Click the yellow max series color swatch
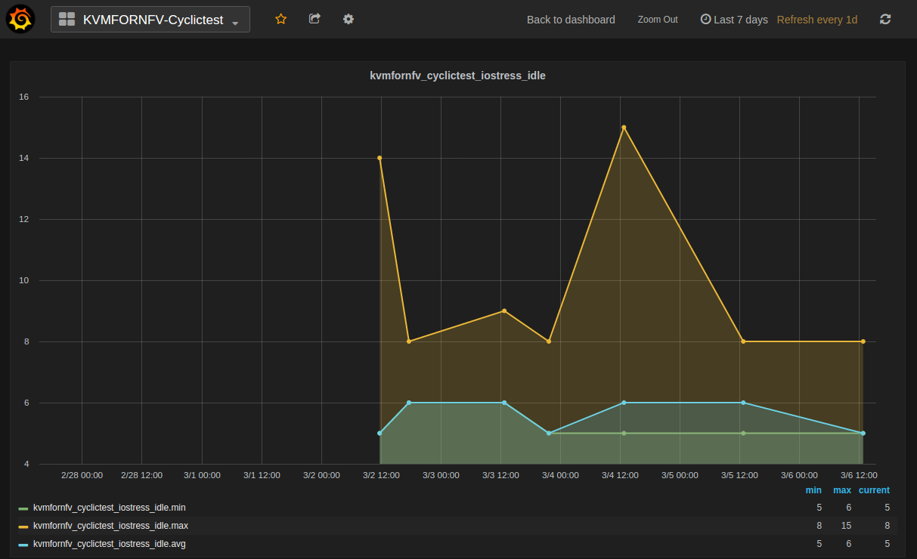917x559 pixels. click(x=23, y=527)
